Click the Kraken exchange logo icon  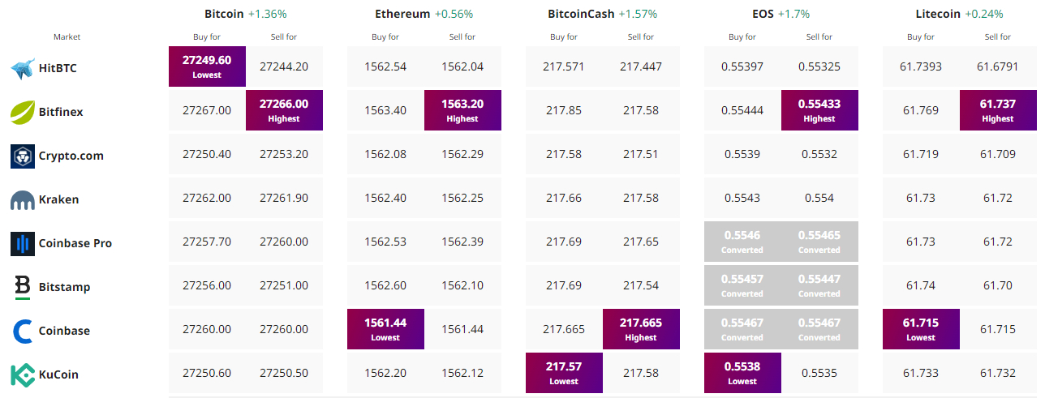pos(22,200)
